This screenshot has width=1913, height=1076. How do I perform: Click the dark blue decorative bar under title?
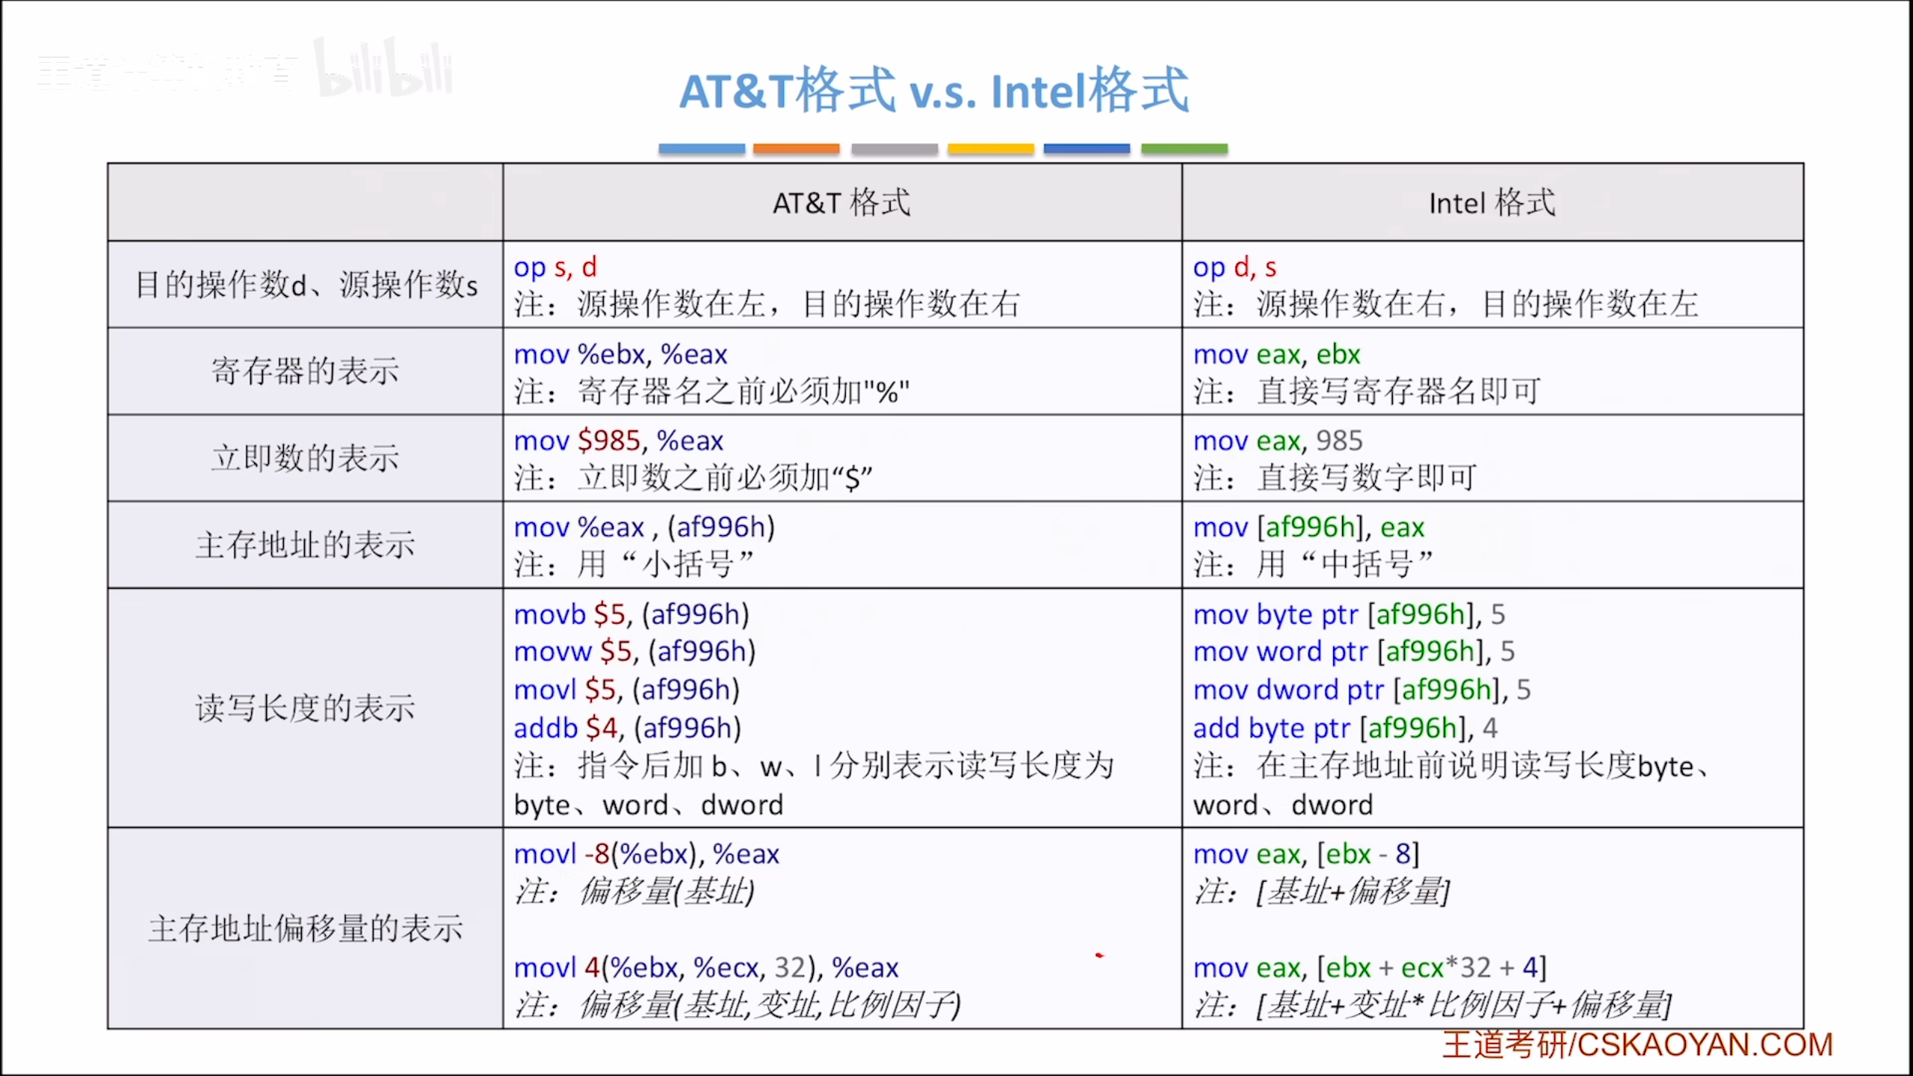click(1086, 149)
